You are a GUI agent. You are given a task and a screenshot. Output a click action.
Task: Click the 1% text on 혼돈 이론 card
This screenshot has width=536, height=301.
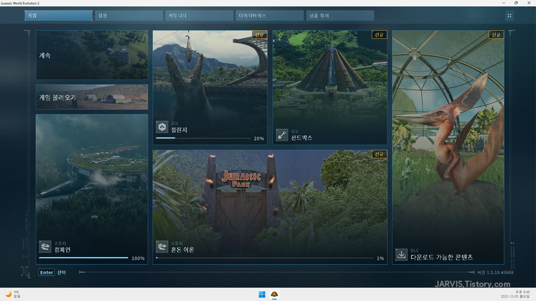[x=380, y=258]
